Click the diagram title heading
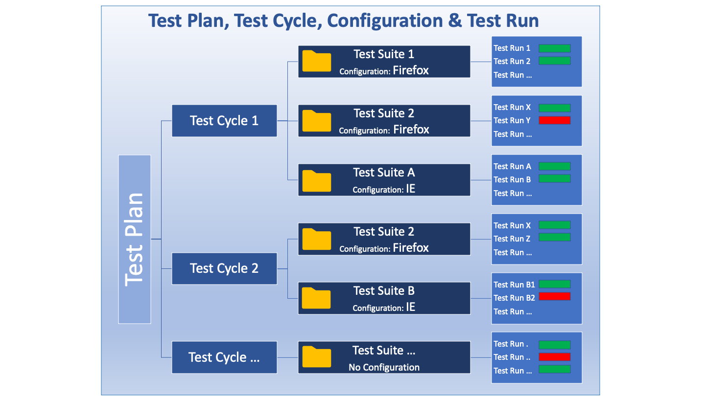Viewport: 705px width, 396px height. pyautogui.click(x=343, y=21)
